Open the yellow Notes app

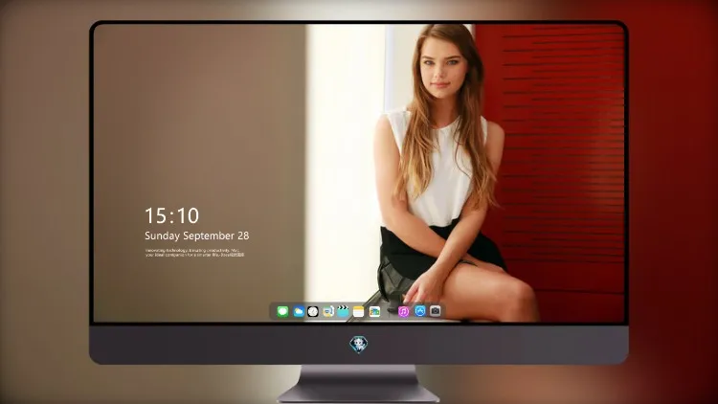tap(359, 311)
